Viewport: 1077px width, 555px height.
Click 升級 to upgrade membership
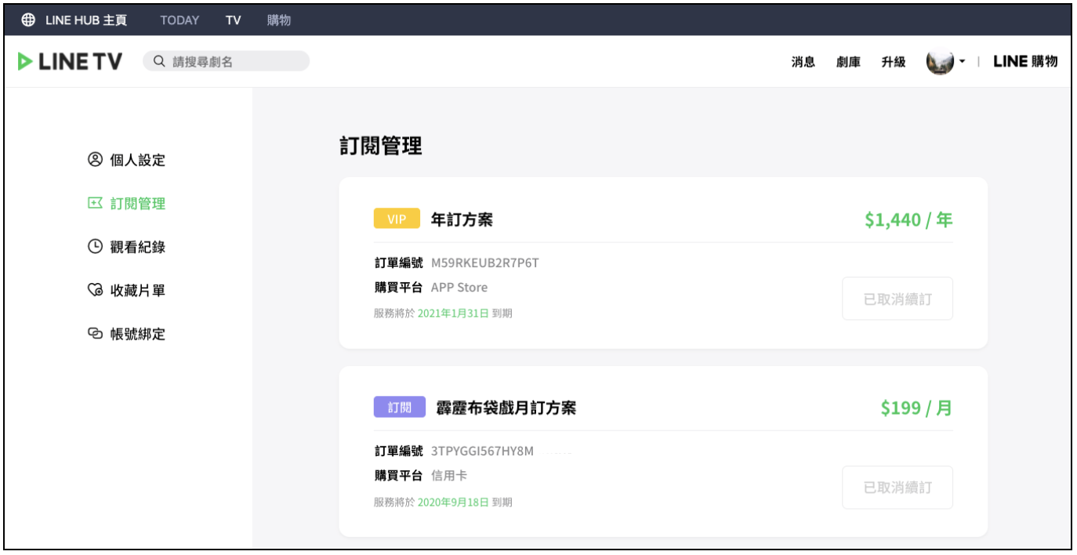point(893,62)
